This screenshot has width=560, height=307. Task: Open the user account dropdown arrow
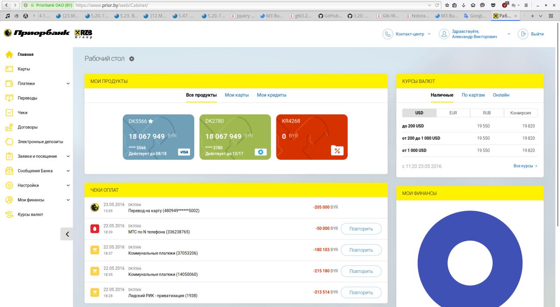pos(509,34)
